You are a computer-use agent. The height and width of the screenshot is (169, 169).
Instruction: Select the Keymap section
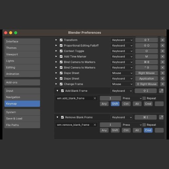point(22,104)
